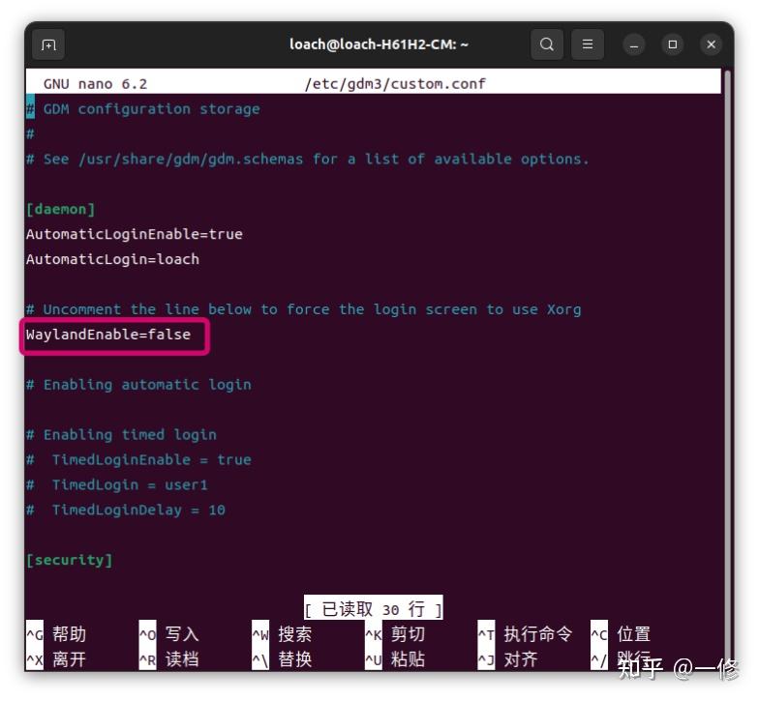Click the '# GDM configuration storage' comment
Screen dimensions: 759x701
(143, 109)
